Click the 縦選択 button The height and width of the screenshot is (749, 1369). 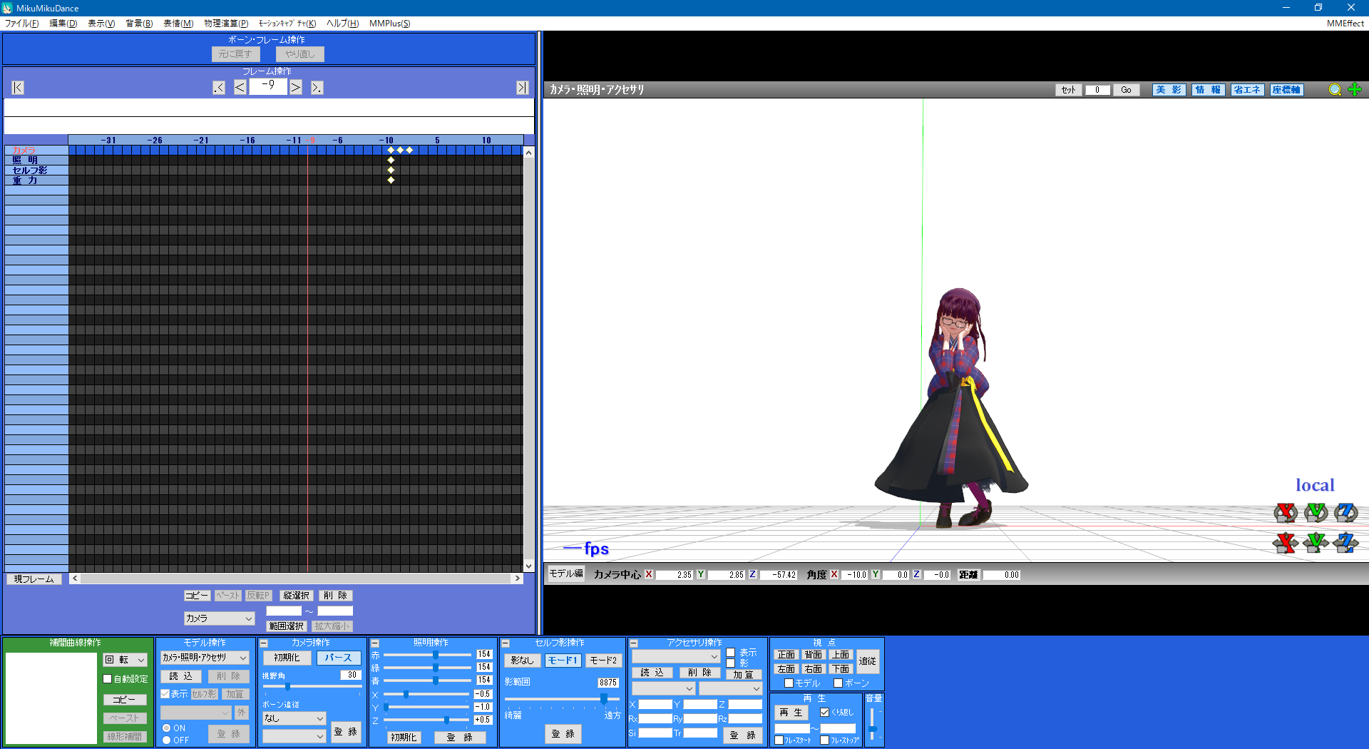(x=296, y=596)
